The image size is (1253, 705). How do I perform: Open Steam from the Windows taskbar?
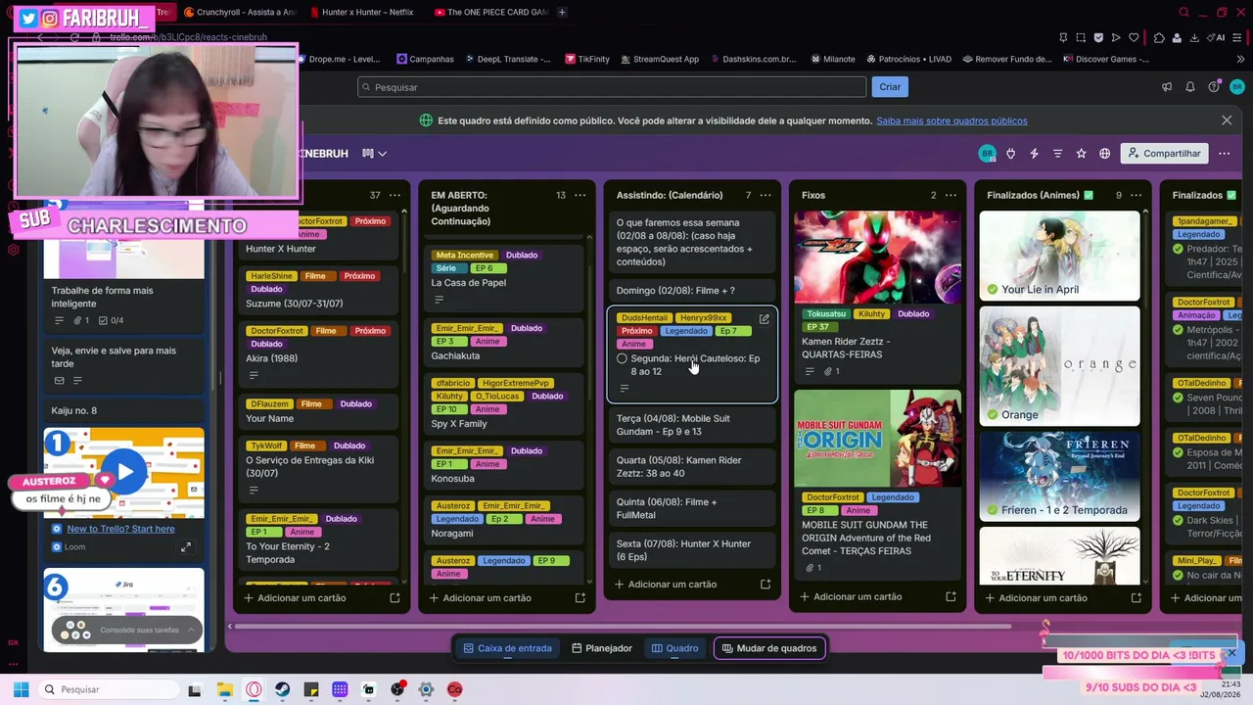click(282, 689)
